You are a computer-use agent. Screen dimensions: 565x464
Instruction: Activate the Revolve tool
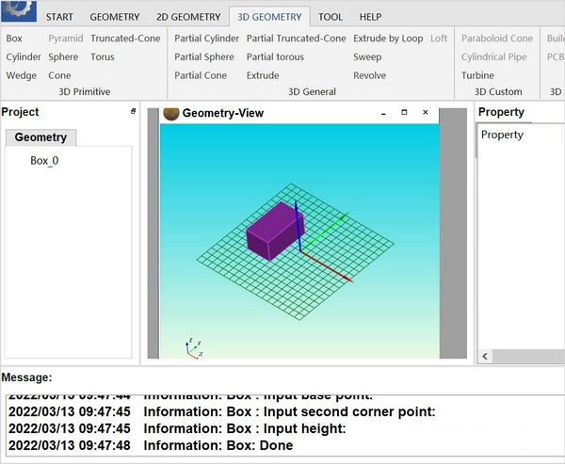pyautogui.click(x=369, y=75)
